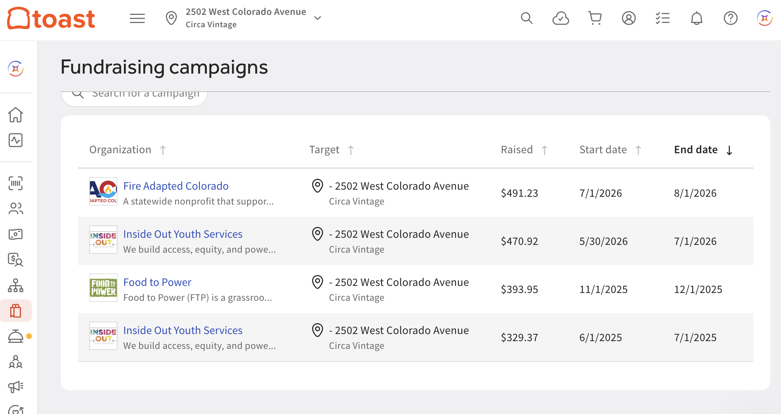Click the $470.92 raised amount
Image resolution: width=781 pixels, height=414 pixels.
click(519, 241)
